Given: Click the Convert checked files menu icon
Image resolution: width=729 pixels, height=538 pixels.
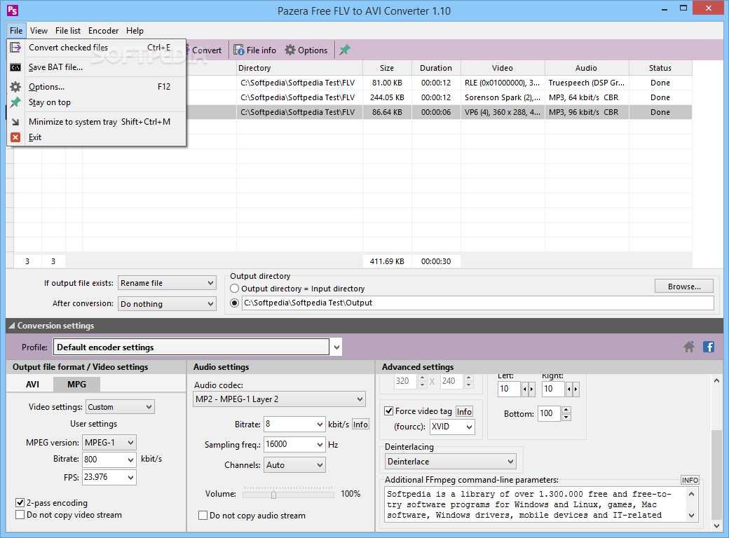Looking at the screenshot, I should (15, 48).
